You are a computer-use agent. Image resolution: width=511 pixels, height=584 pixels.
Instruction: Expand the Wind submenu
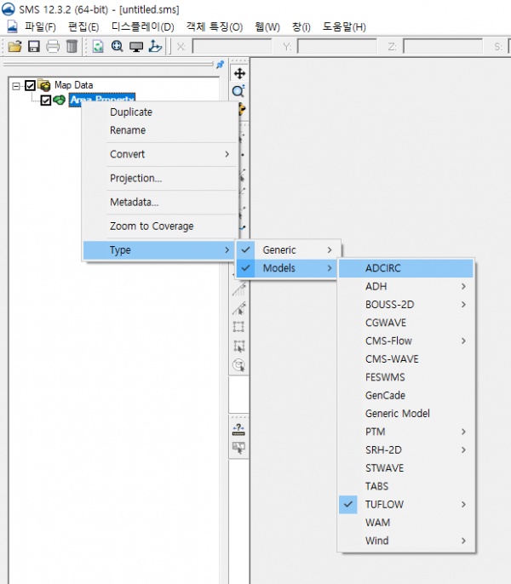point(406,541)
